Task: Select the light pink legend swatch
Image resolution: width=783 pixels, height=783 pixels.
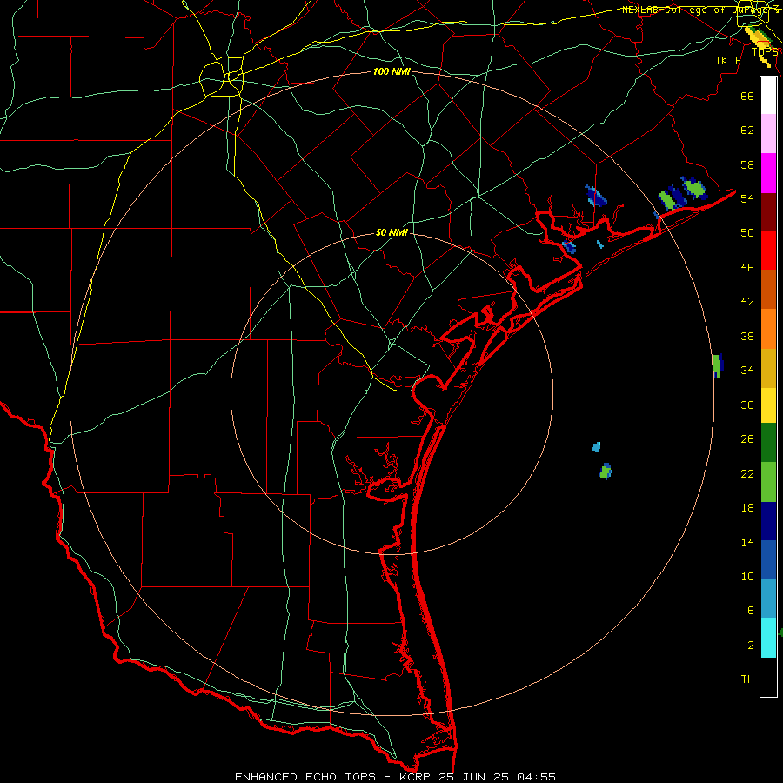Action: 768,134
